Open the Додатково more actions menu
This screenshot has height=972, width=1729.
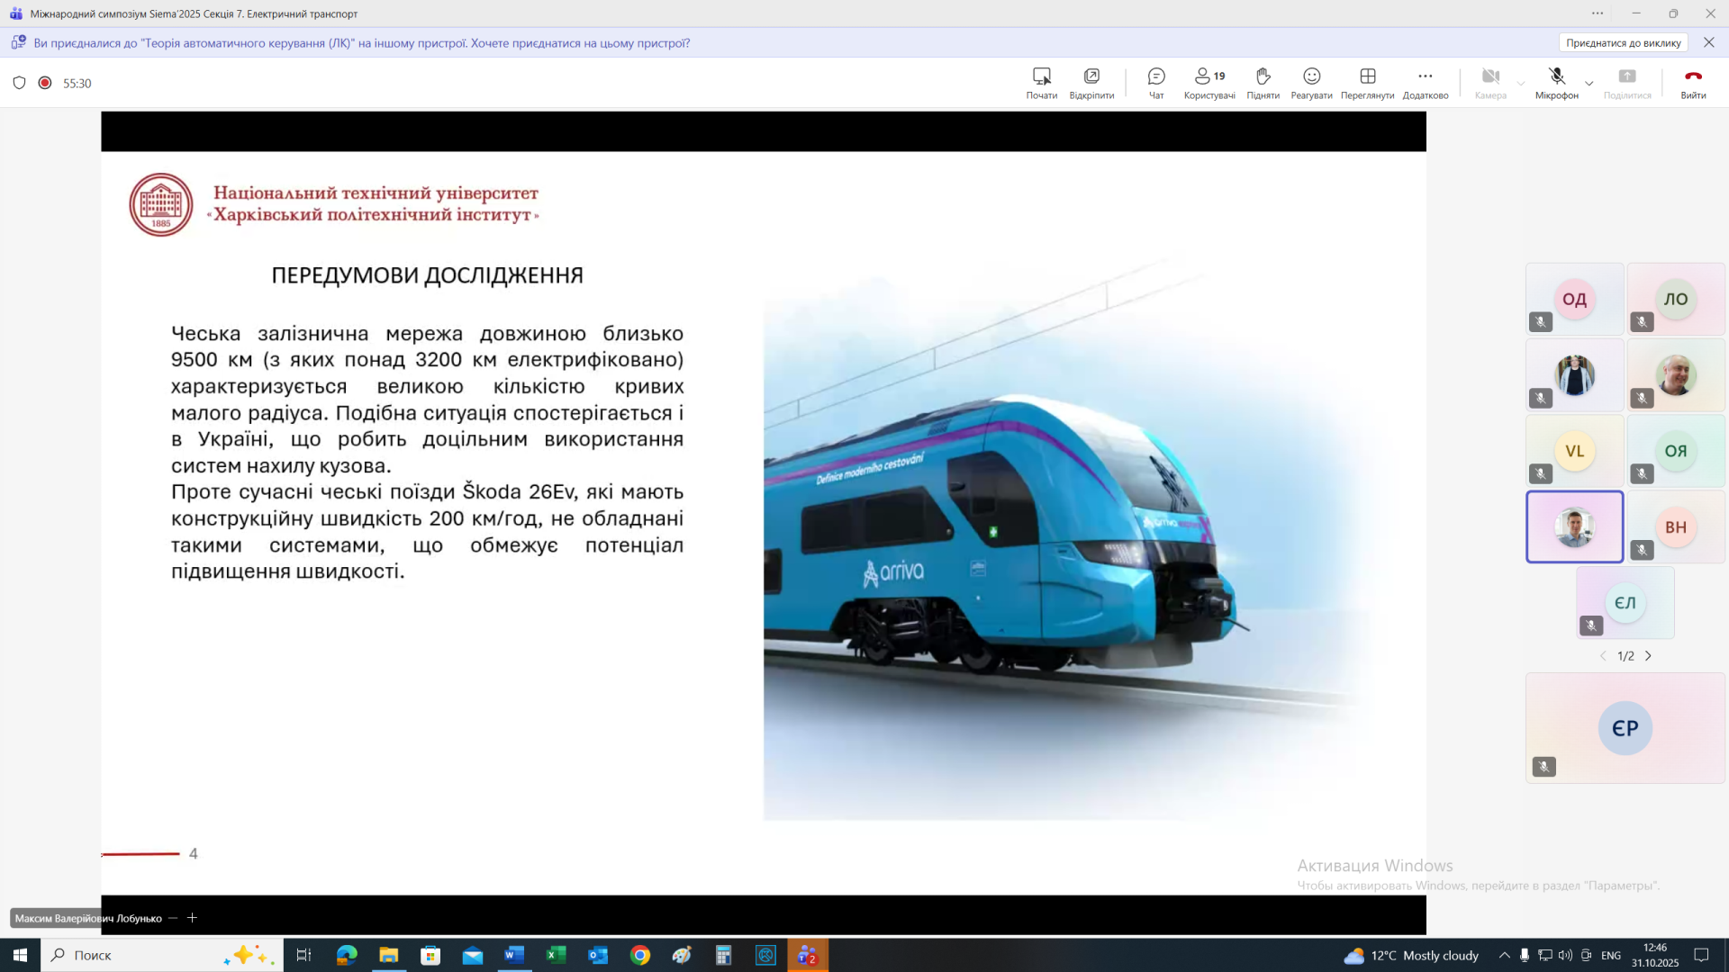pyautogui.click(x=1425, y=82)
